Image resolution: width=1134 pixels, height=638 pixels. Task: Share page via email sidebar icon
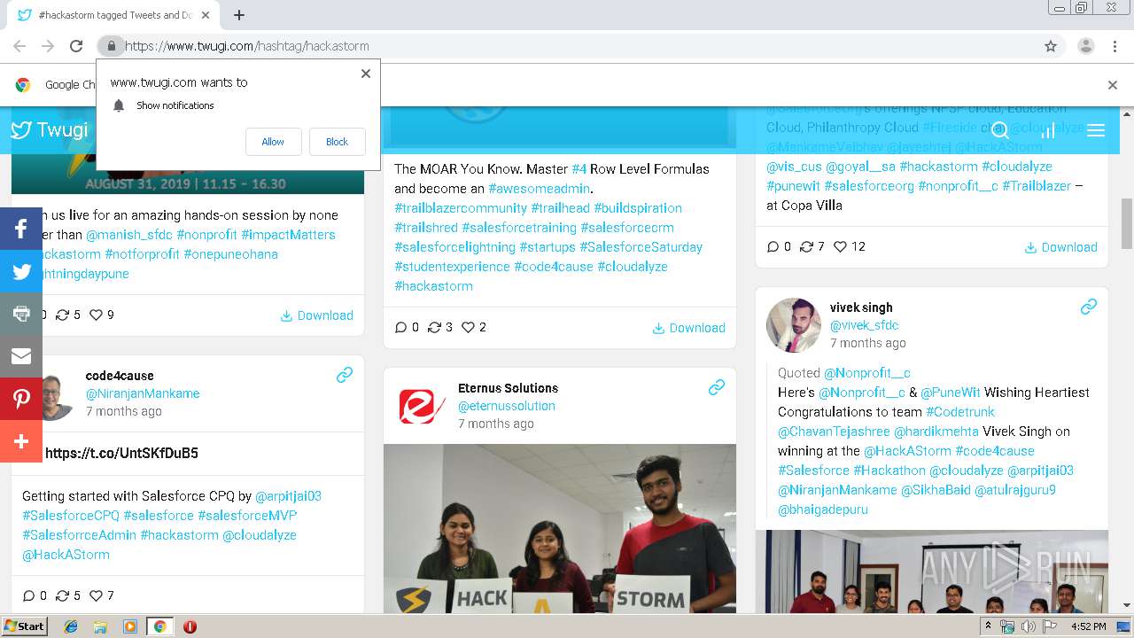coord(21,356)
